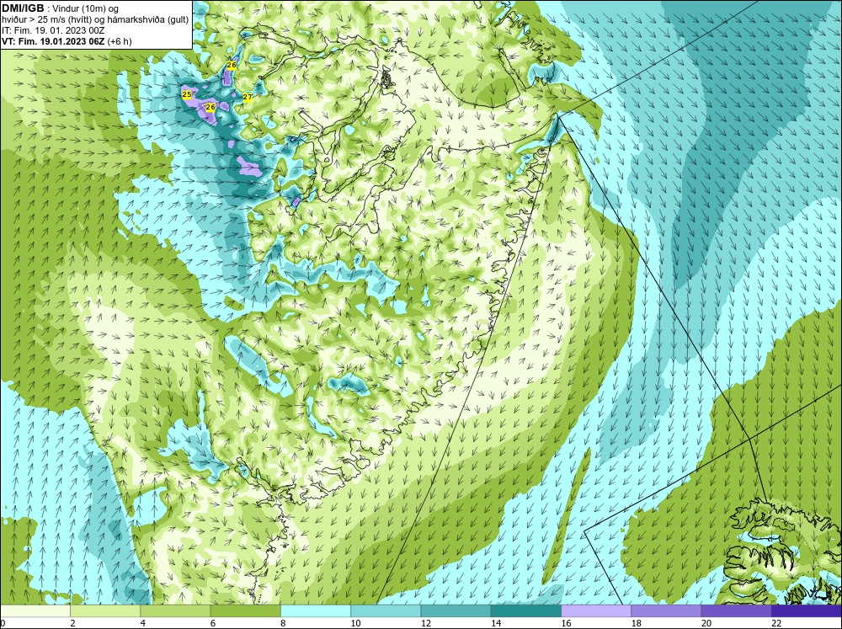The width and height of the screenshot is (842, 629).
Task: Click the legend scale number 0
Action: pos(3,623)
